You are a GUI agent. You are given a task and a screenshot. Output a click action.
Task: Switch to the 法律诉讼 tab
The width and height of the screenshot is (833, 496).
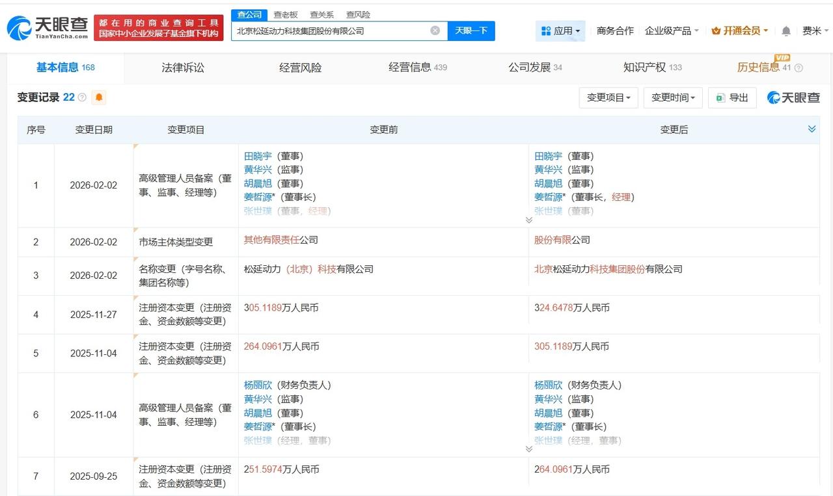tap(182, 68)
